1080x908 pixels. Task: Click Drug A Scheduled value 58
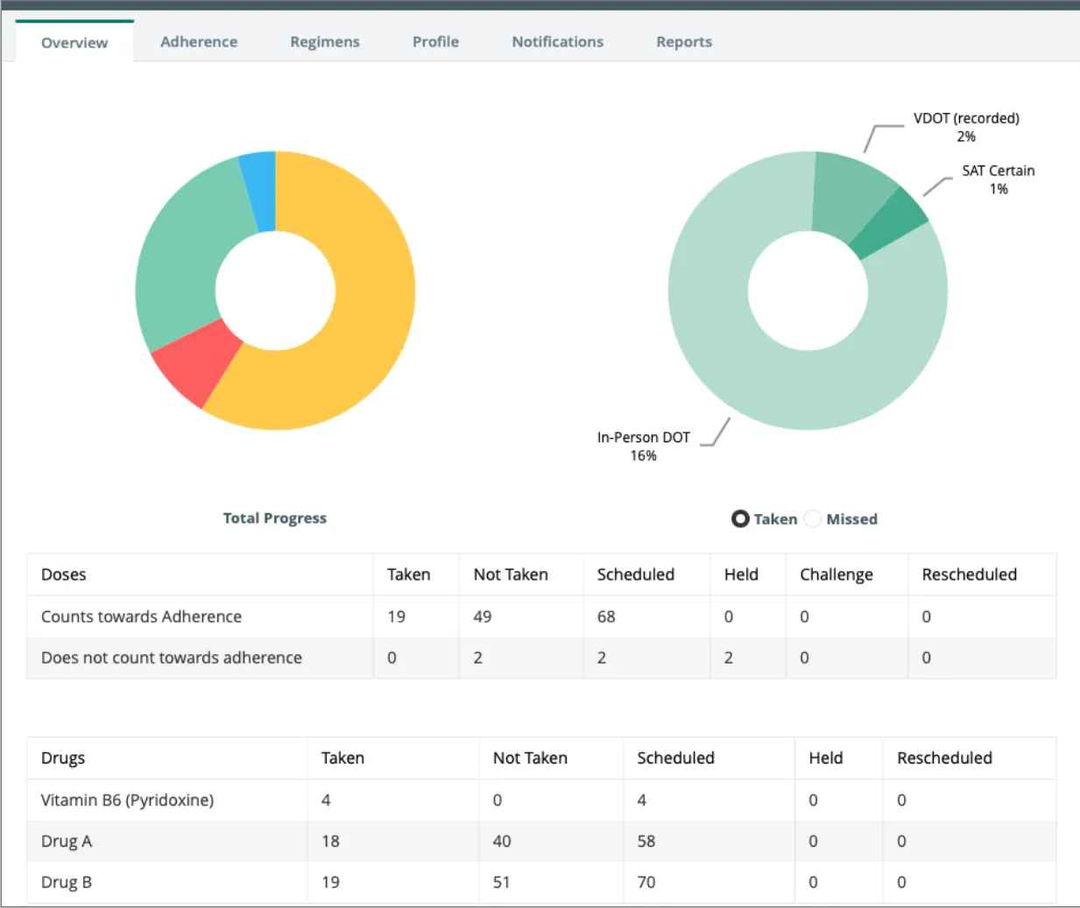coord(646,841)
